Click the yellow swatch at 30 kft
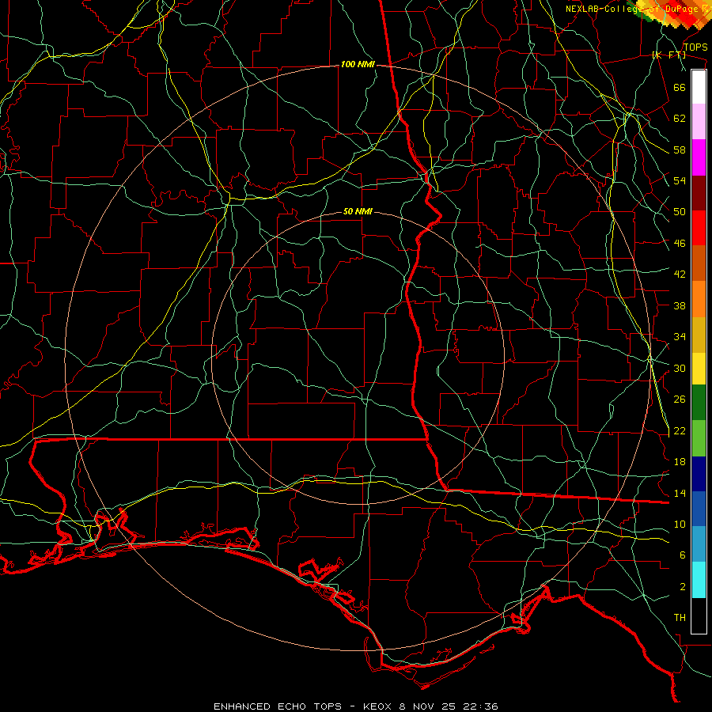The height and width of the screenshot is (712, 712). coord(699,369)
